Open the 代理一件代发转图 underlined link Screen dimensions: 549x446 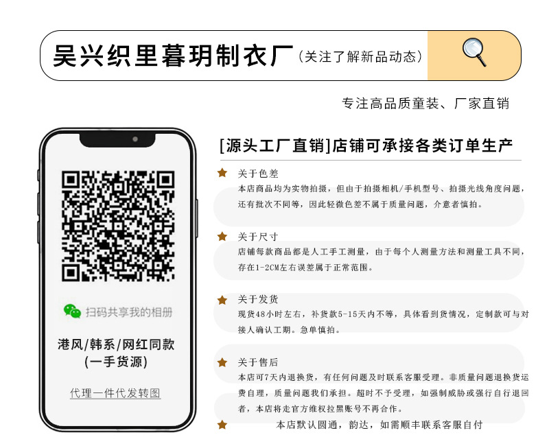click(x=115, y=393)
